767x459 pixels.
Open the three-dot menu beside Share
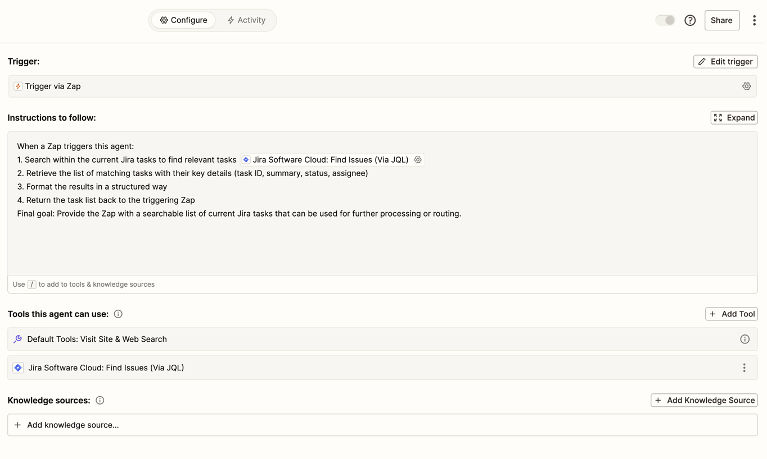pos(754,20)
